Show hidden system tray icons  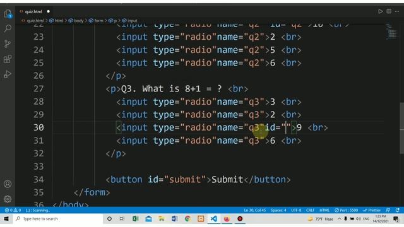340,219
